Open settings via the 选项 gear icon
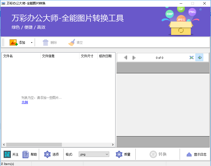This screenshot has width=211, height=166. (x=48, y=154)
